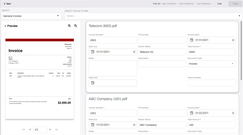Open Object Fields To Hide dropdown
Image resolution: width=243 pixels, height=135 pixels.
pyautogui.click(x=153, y=16)
